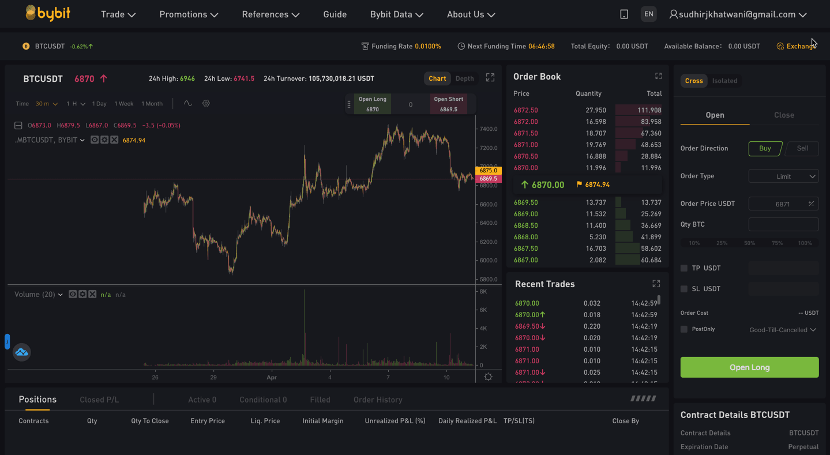Viewport: 830px width, 455px height.
Task: Click the Bybit logo
Action: pyautogui.click(x=48, y=13)
